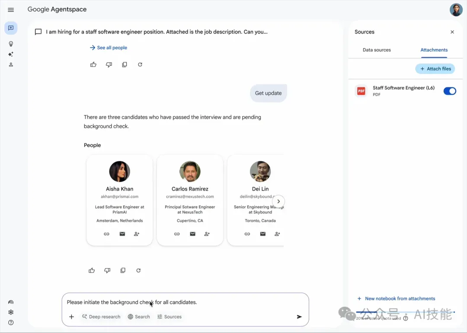Viewport: 467px width, 333px height.
Task: Email Dei Lin via mail icon
Action: (263, 234)
